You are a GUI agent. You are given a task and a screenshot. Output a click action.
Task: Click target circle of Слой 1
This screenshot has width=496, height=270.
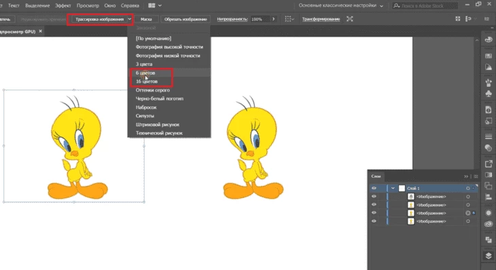pos(468,188)
